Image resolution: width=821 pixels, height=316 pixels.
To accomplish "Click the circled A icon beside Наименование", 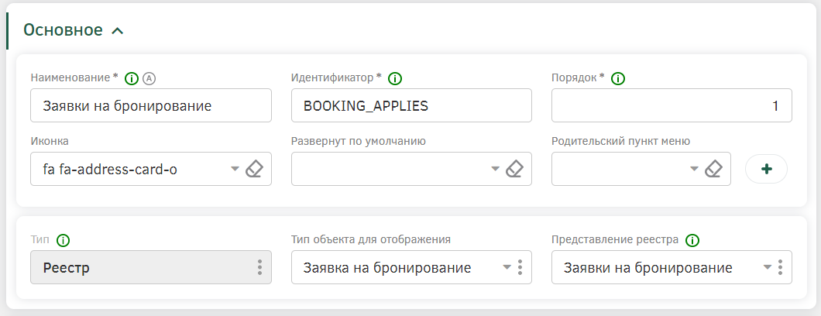I will pyautogui.click(x=149, y=79).
